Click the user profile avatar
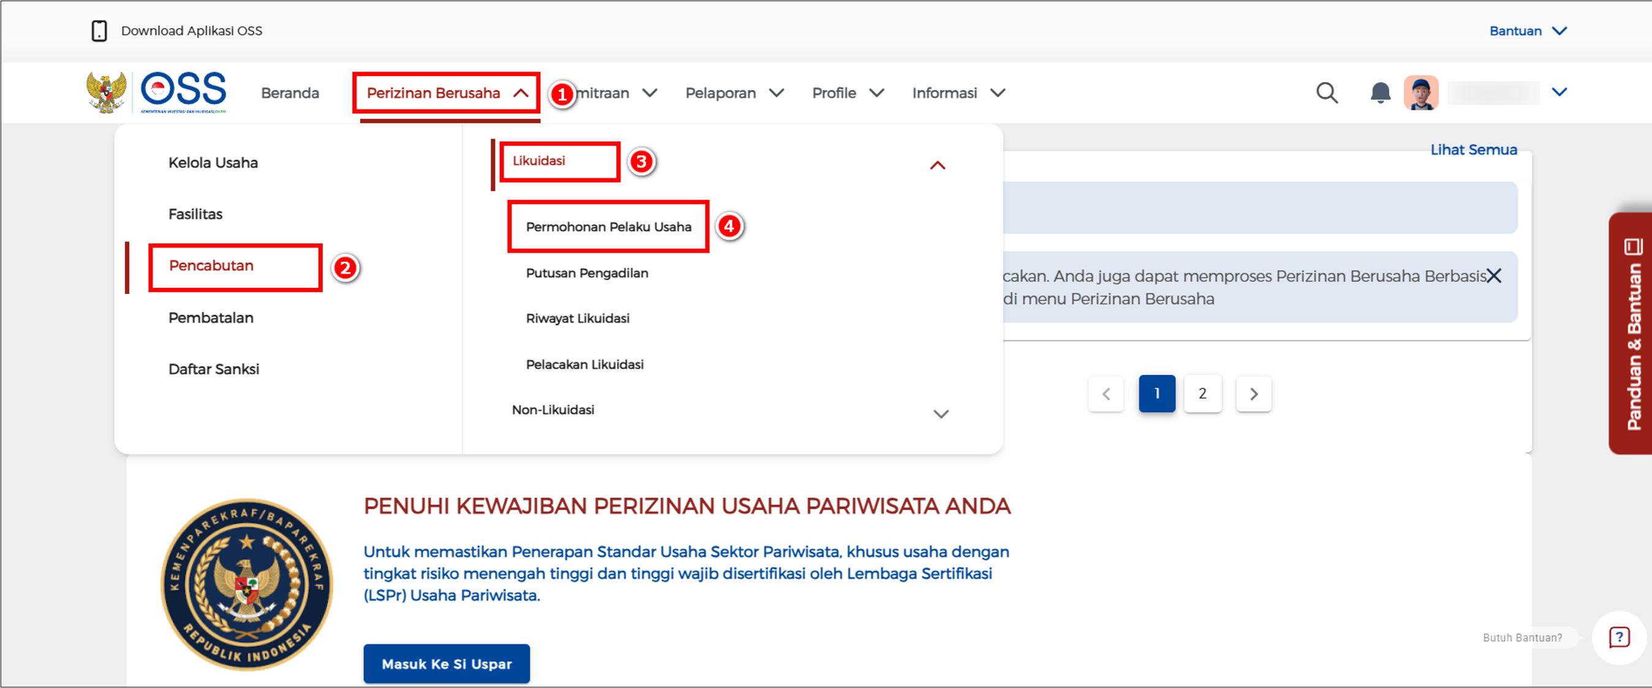Image resolution: width=1652 pixels, height=688 pixels. pos(1421,93)
